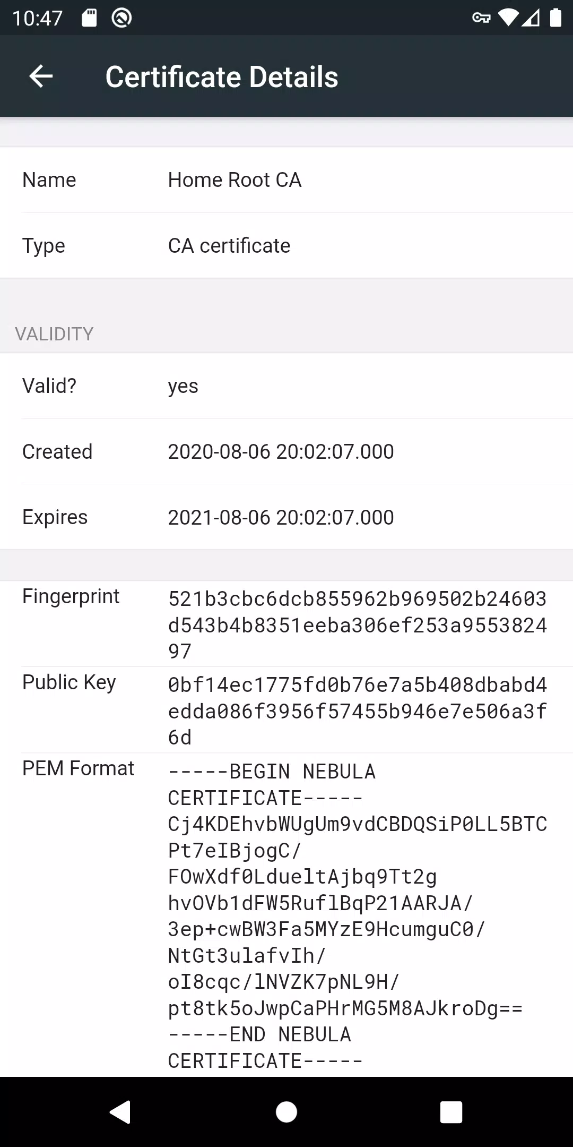Tap the cellular signal status icon

pyautogui.click(x=531, y=18)
